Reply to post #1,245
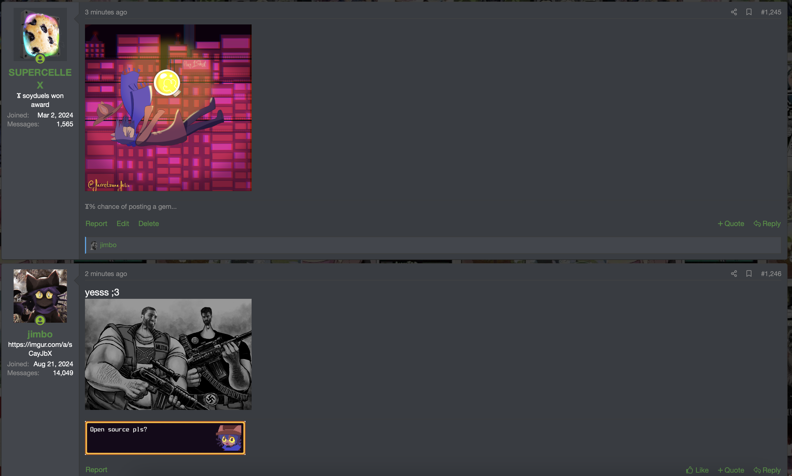792x476 pixels. [x=767, y=224]
